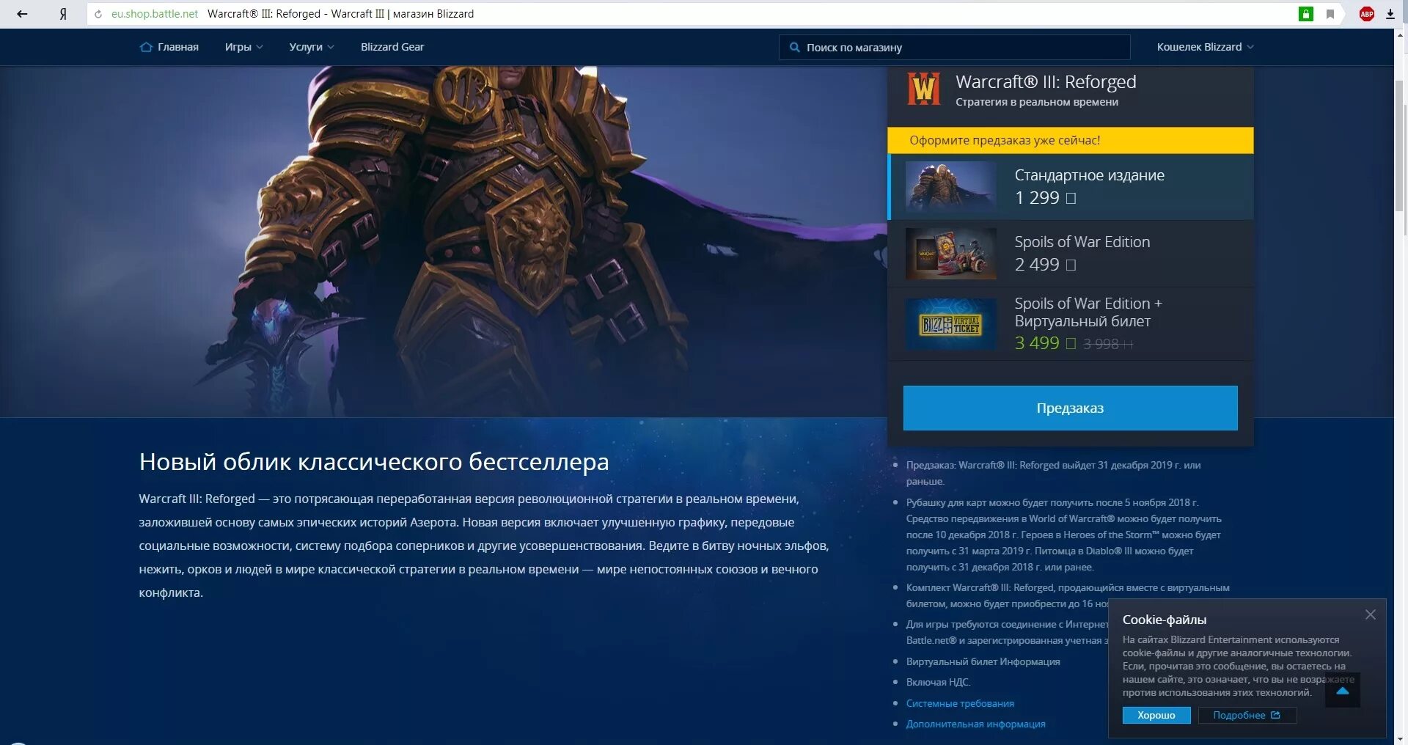1408x745 pixels.
Task: Open the Системные требования link
Action: 960,703
